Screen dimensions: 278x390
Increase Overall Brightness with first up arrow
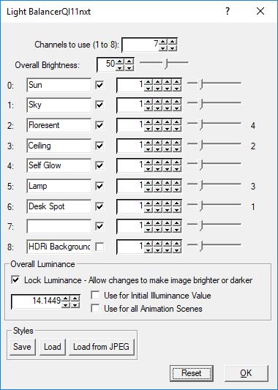(120, 61)
